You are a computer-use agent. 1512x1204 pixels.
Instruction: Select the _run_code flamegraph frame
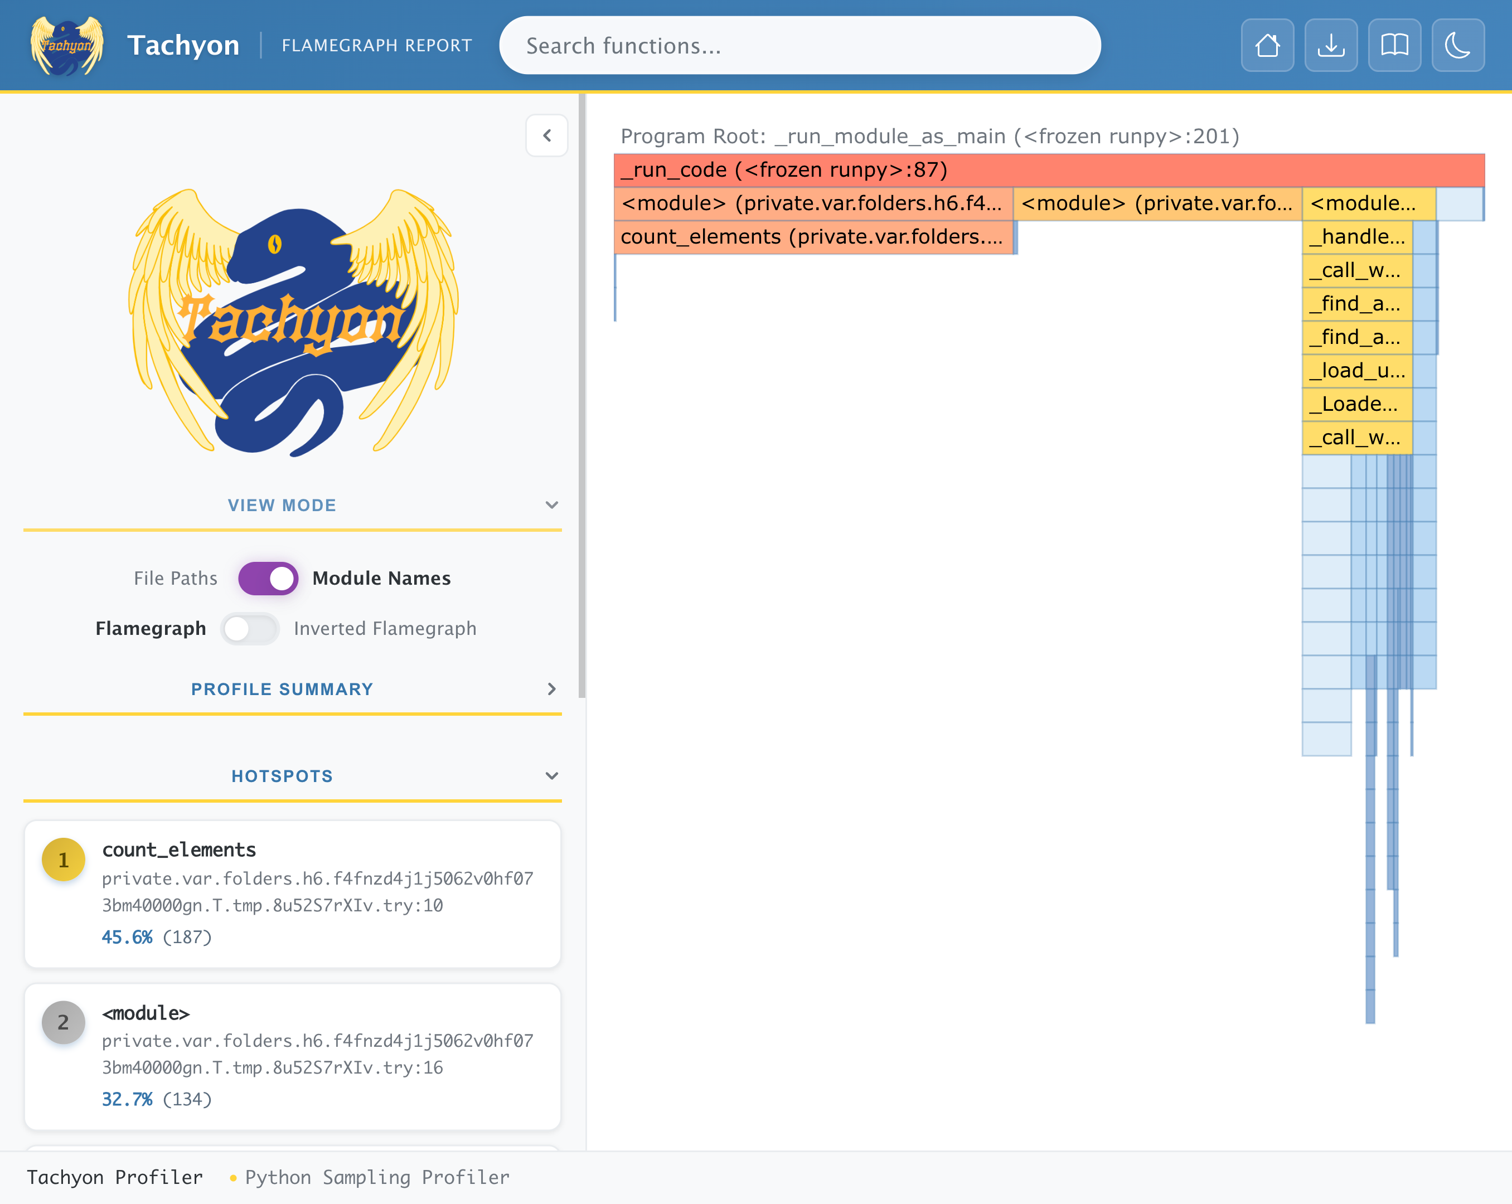pyautogui.click(x=1049, y=169)
